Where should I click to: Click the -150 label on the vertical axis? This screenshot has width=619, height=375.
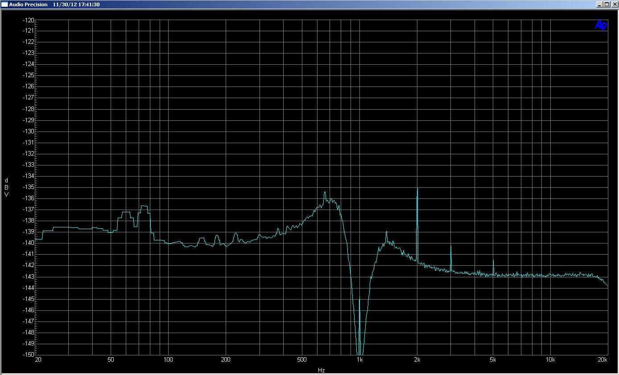28,354
